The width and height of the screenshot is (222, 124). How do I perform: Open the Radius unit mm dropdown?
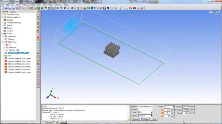[194, 107]
